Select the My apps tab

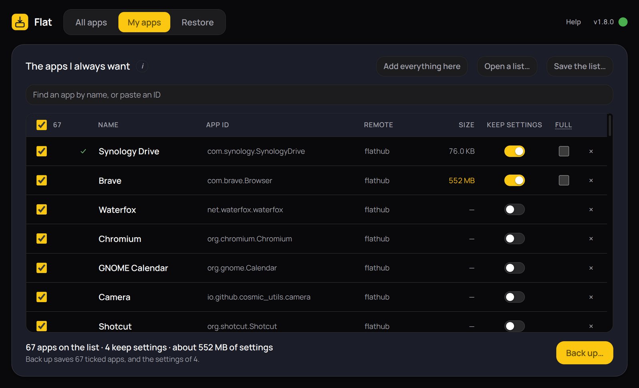(144, 22)
